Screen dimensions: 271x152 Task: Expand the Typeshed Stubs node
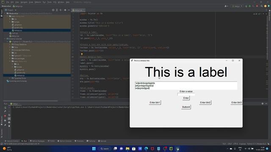[10, 78]
